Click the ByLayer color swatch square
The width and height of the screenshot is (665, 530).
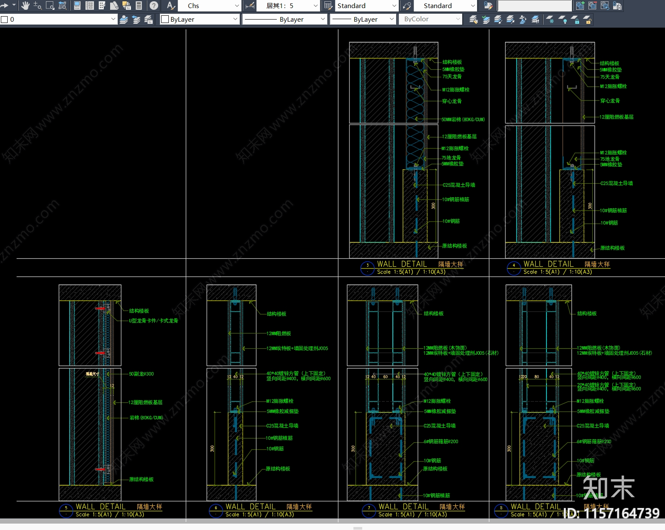pos(165,19)
